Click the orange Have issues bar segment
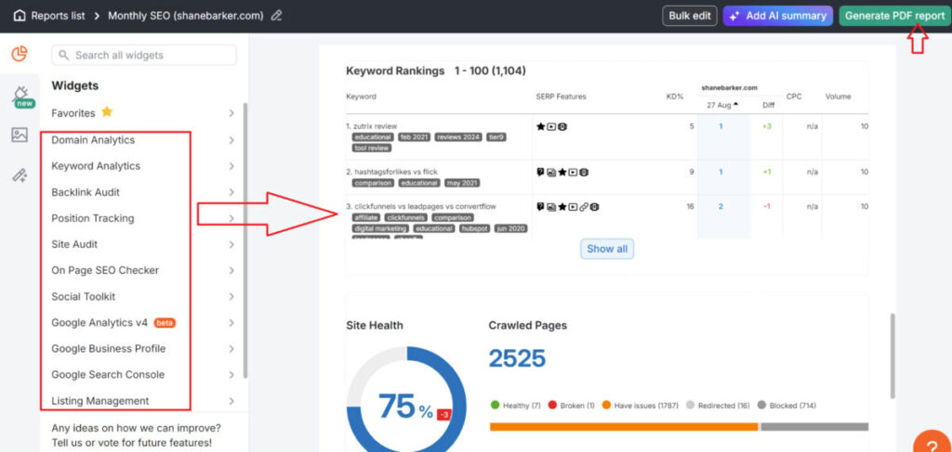 click(624, 427)
